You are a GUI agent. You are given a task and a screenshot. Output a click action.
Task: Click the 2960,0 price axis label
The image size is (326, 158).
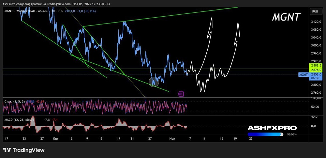[x=316, y=53]
